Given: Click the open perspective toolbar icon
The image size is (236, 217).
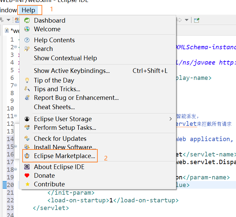Looking at the screenshot, I should coord(197,20).
